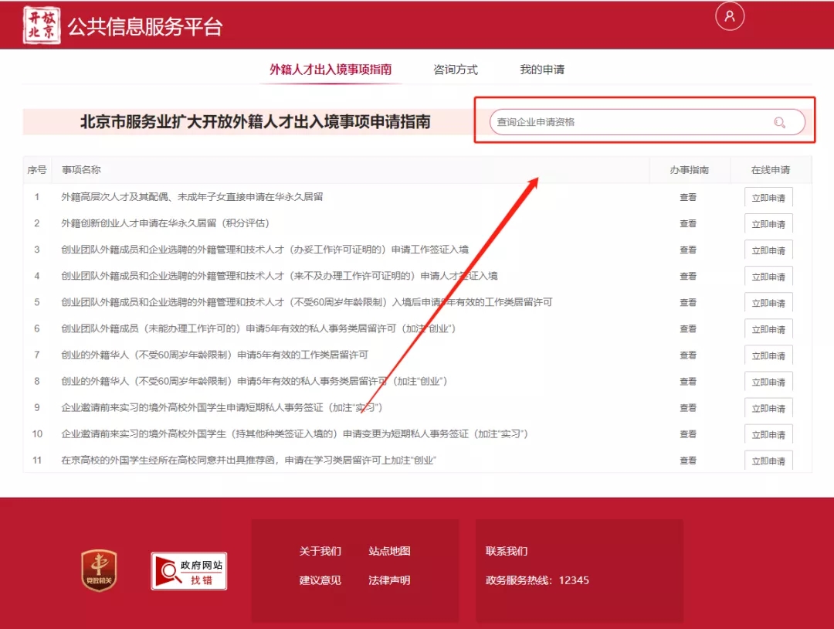Click 查看 for 创业的外籍华人 row 7

click(x=687, y=355)
